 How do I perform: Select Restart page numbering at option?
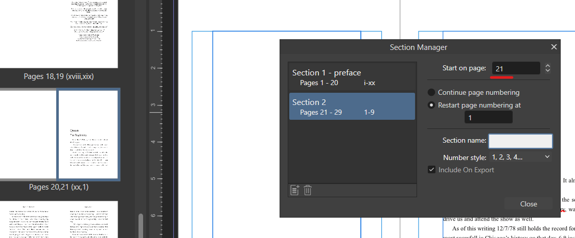pyautogui.click(x=432, y=105)
